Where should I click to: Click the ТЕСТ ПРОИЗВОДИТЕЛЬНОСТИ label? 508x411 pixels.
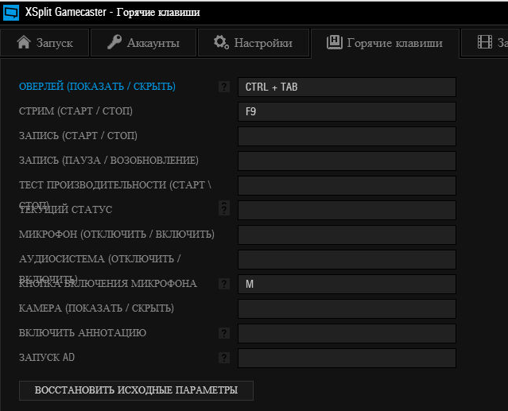[x=115, y=185]
